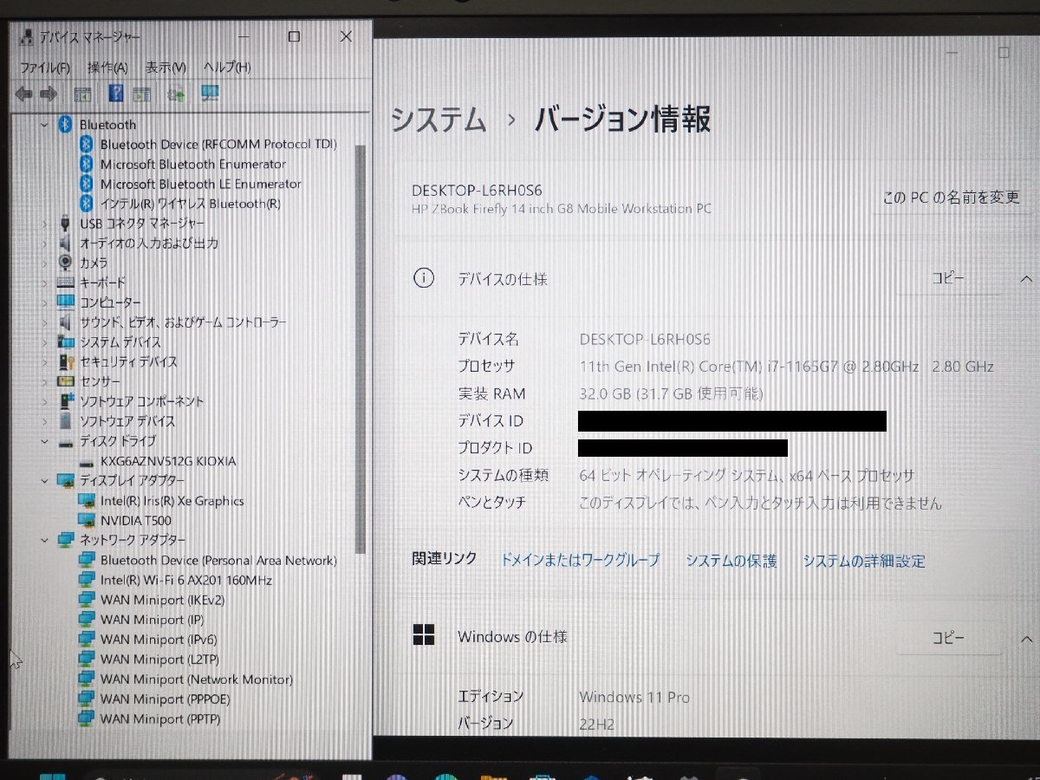Viewport: 1040px width, 780px height.
Task: Click the drive icon beside KXG6AZNV512G KIOXIA
Action: click(86, 461)
